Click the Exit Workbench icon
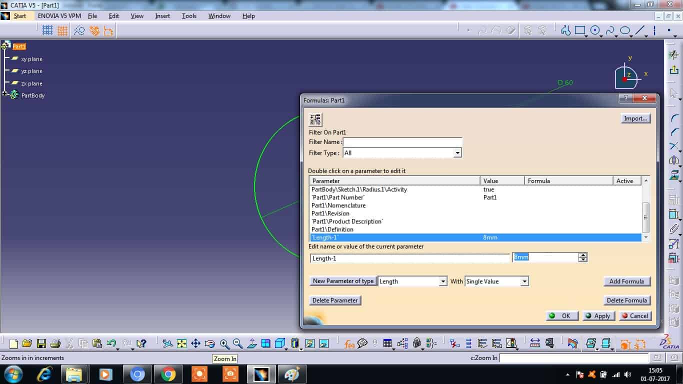Screen dimensions: 683x384 click(x=674, y=70)
